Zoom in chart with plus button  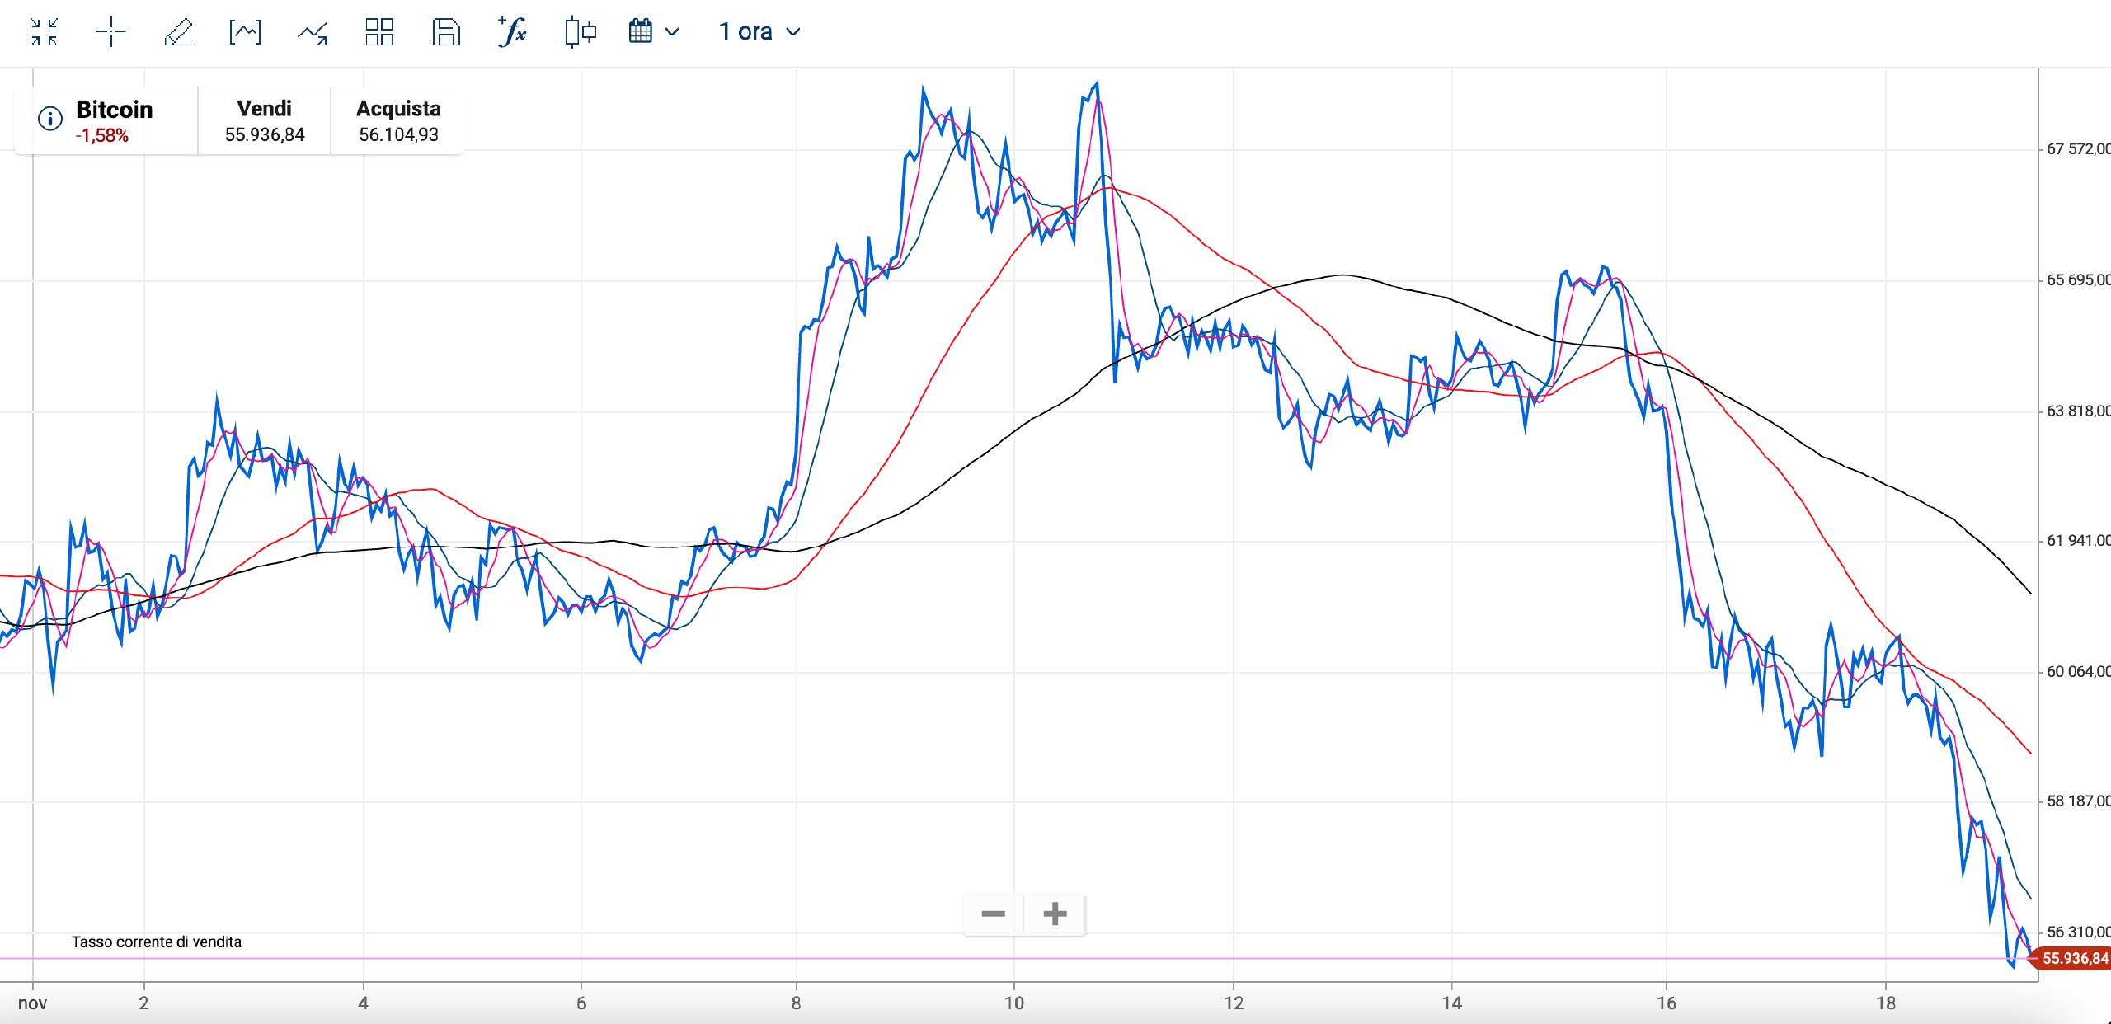tap(1055, 914)
